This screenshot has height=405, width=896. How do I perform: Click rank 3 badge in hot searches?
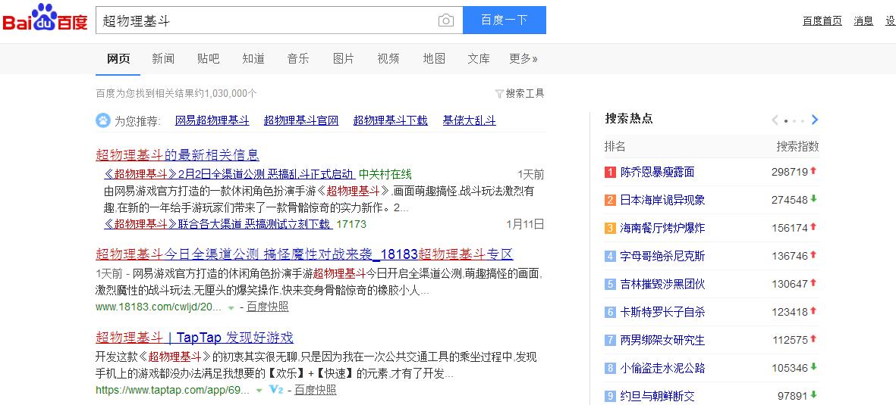pos(610,228)
